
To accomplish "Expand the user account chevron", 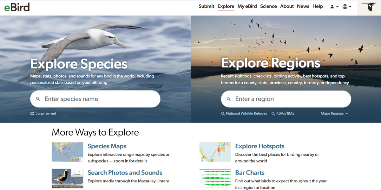I will click(338, 7).
